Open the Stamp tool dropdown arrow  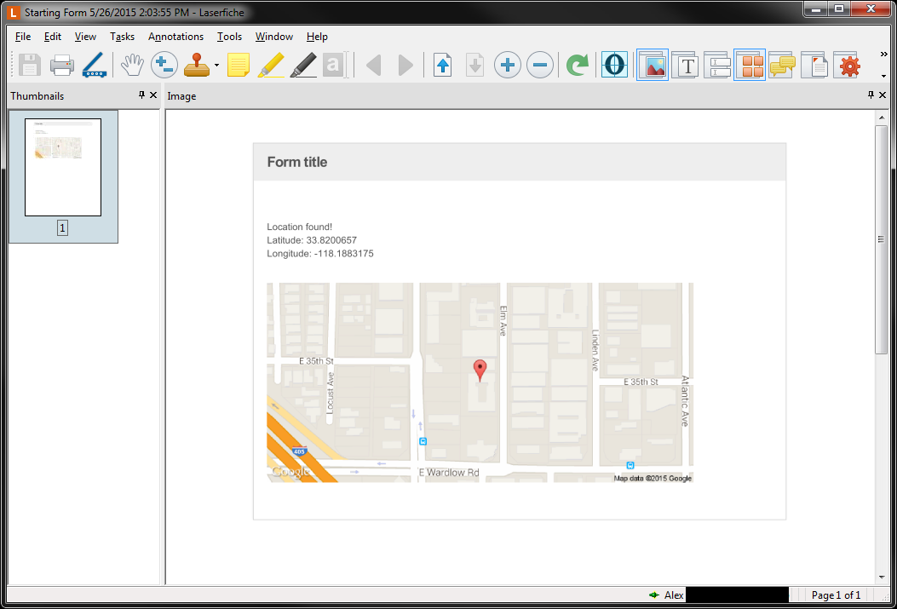[216, 66]
